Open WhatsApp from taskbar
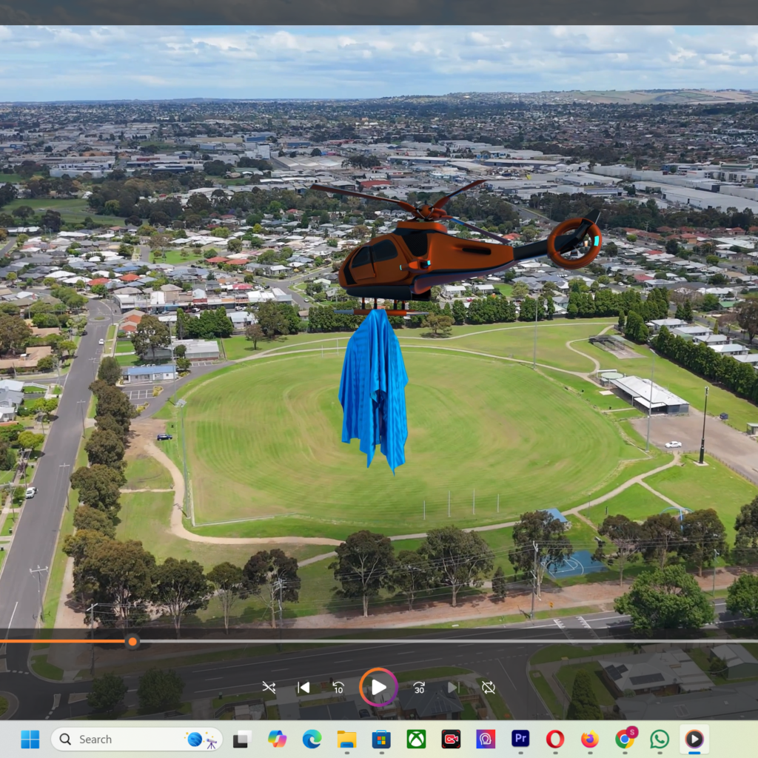Screen dimensions: 758x758 pyautogui.click(x=660, y=739)
